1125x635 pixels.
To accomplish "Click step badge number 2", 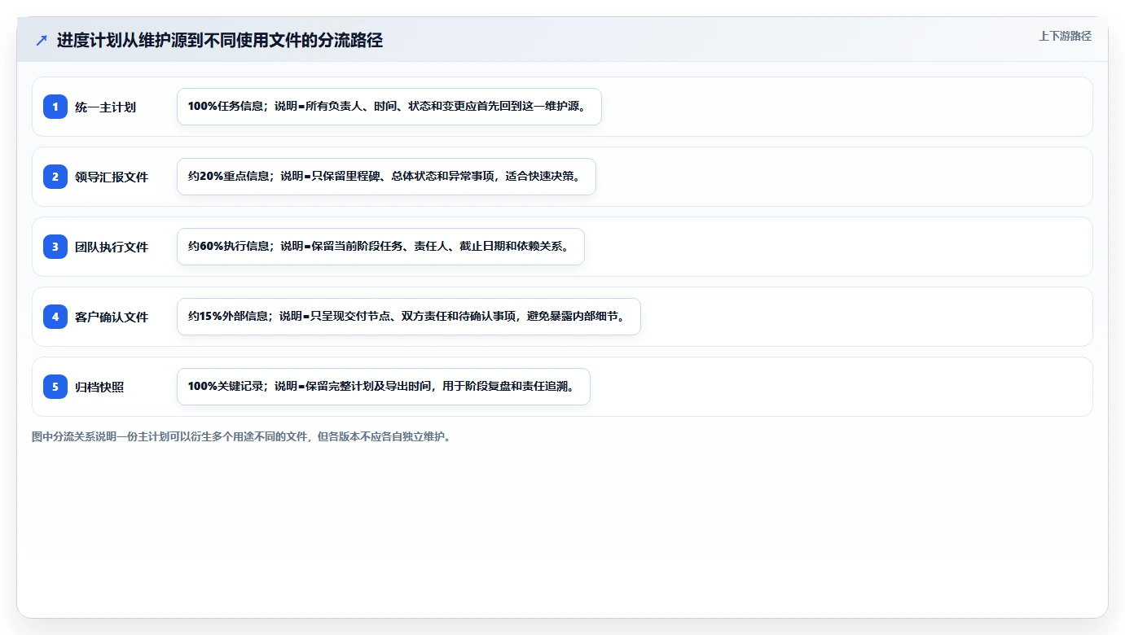I will tap(55, 177).
